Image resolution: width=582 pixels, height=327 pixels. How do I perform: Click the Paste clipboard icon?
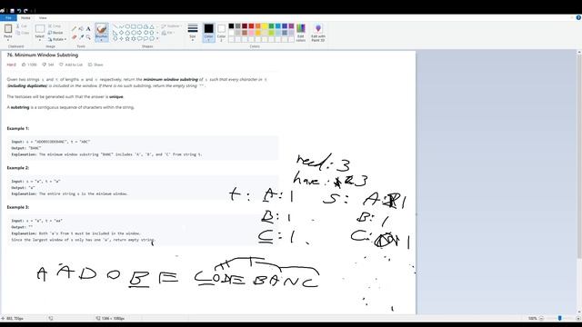[8, 28]
